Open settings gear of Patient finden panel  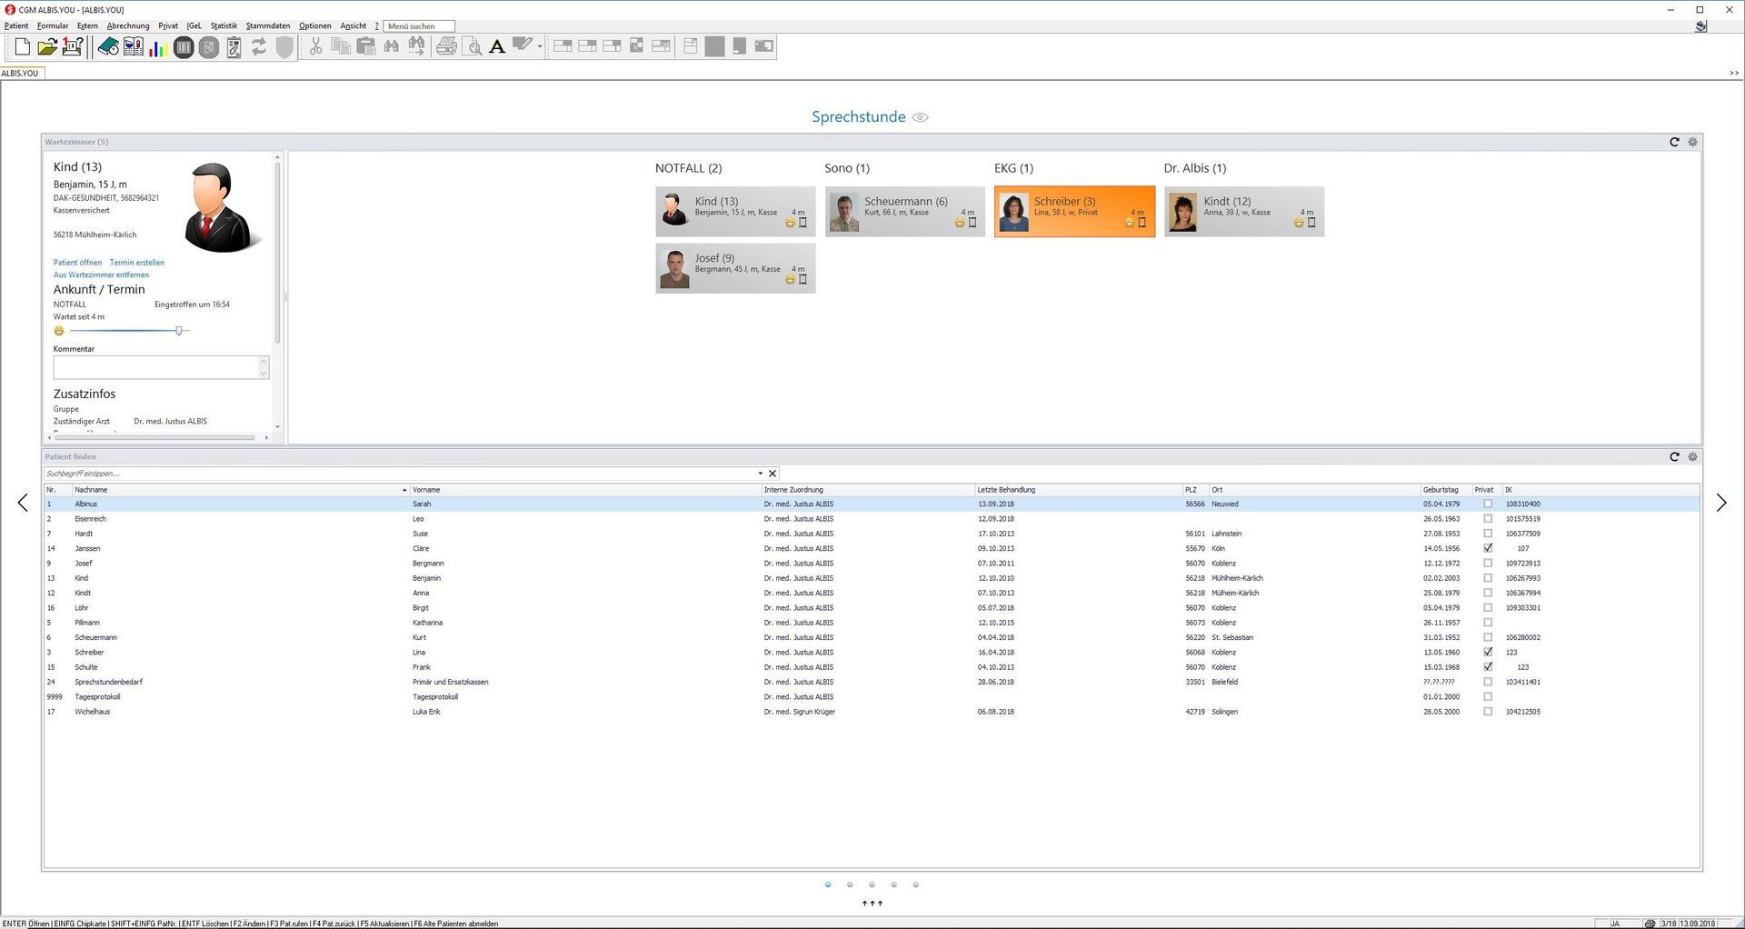tap(1692, 457)
